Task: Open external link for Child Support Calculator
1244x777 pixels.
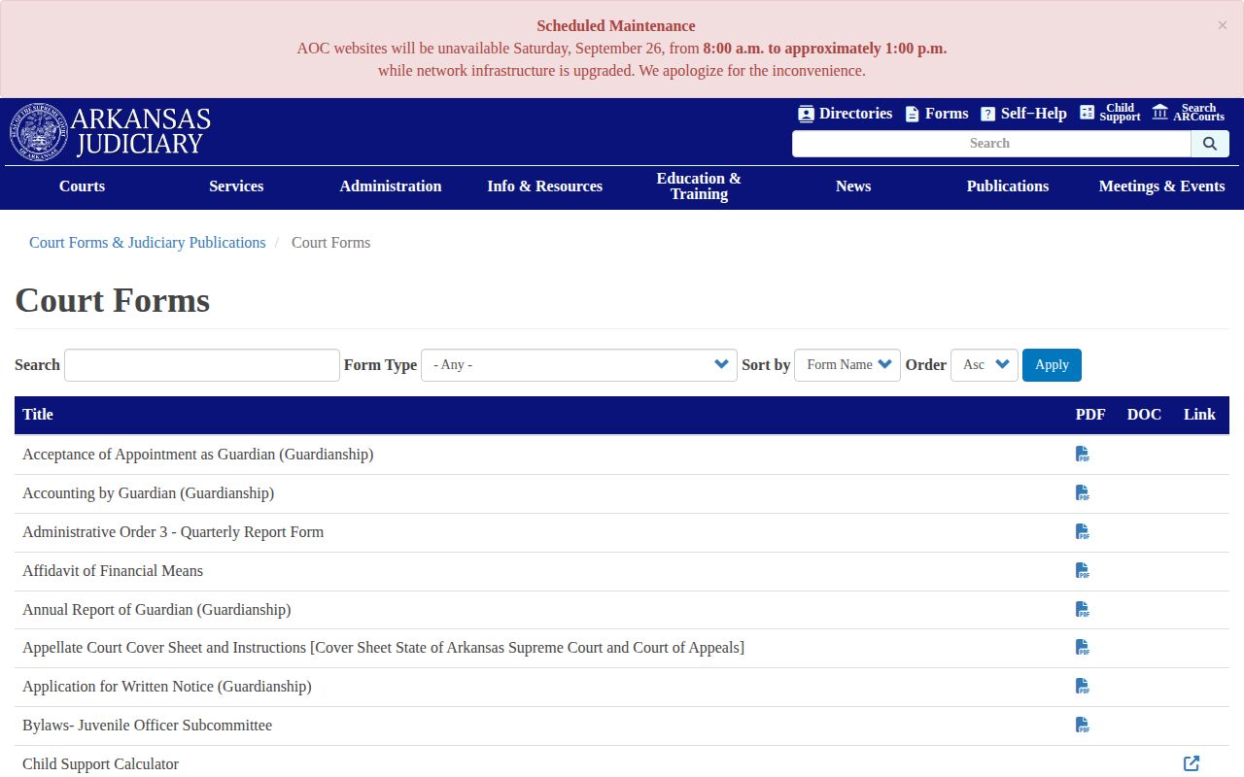Action: tap(1192, 763)
